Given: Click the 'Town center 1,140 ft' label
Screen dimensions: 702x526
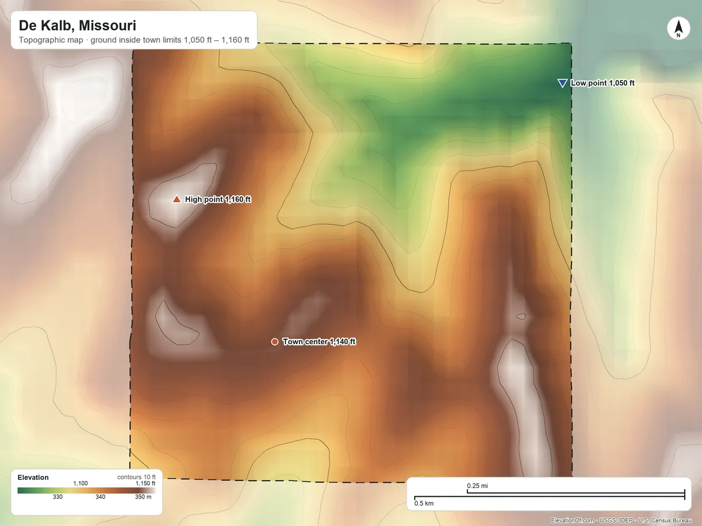Looking at the screenshot, I should (319, 342).
